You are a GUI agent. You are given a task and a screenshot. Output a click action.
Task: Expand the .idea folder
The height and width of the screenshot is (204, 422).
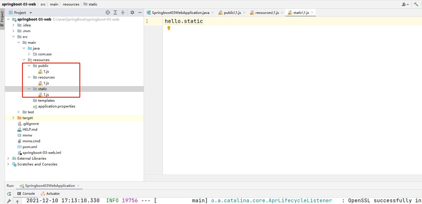(x=13, y=25)
